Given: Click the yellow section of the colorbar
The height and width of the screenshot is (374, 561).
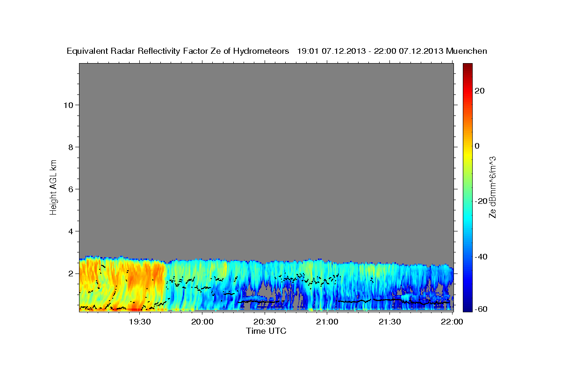Looking at the screenshot, I should [x=467, y=154].
